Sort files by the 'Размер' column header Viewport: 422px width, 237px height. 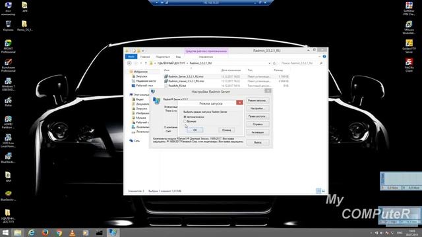point(278,70)
